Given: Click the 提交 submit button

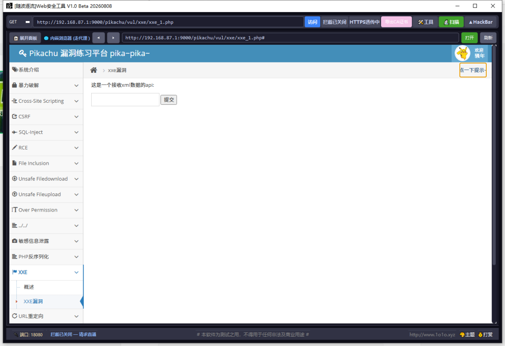Looking at the screenshot, I should point(169,99).
